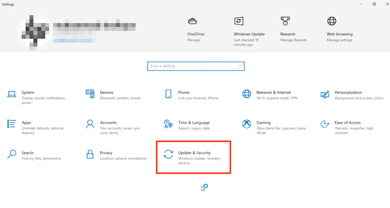Click 'Xbox Game Bar, captures, Game Mode' description
This screenshot has height=208, width=390.
(281, 130)
